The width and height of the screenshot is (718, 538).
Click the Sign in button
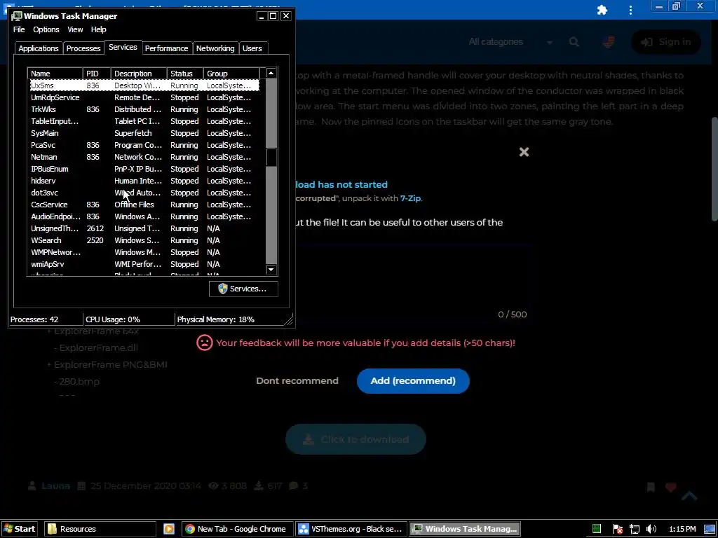(666, 42)
